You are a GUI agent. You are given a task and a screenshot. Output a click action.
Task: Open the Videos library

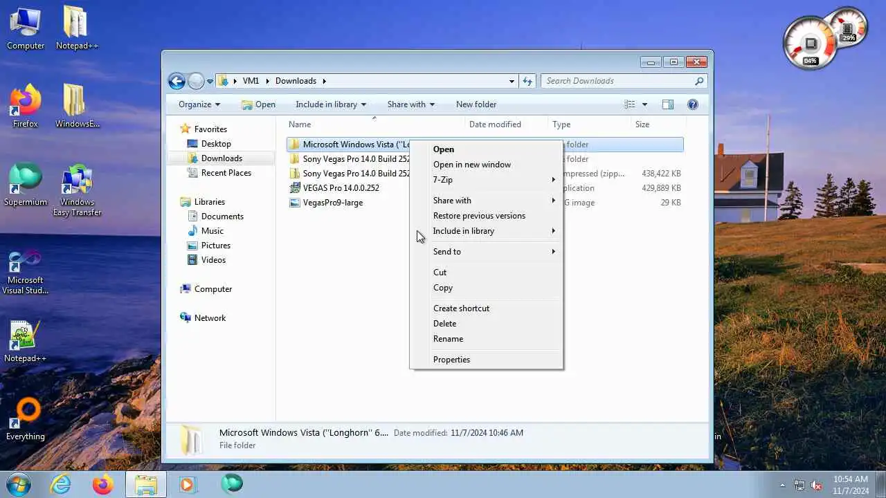point(213,260)
